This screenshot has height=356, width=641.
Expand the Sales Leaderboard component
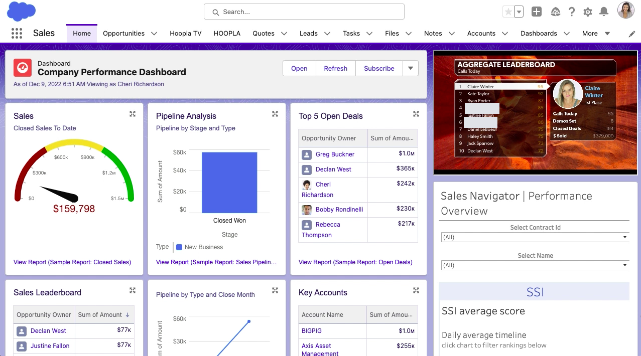133,290
